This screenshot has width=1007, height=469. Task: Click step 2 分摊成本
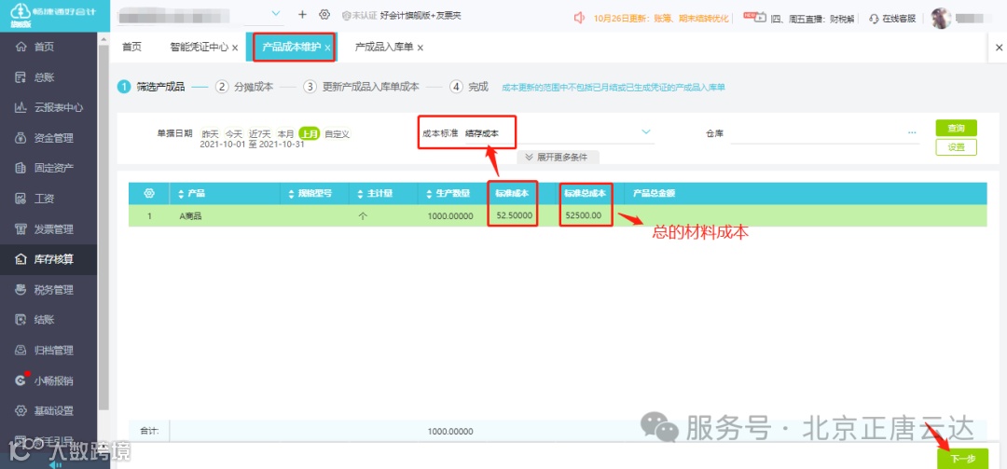point(244,87)
